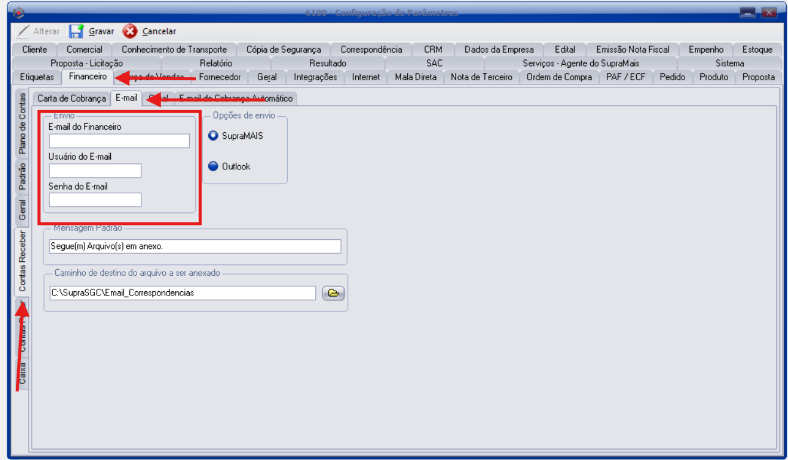Screen dimensions: 788x460
Task: Go to the Integrações tab
Action: (315, 77)
